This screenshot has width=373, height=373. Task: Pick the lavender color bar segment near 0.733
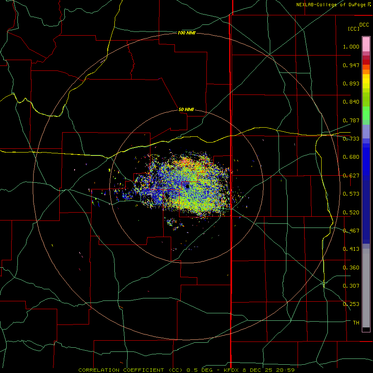tap(366, 131)
